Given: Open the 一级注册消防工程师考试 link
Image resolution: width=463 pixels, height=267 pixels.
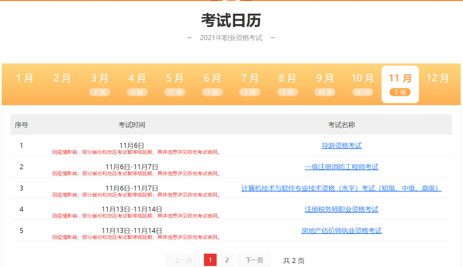Looking at the screenshot, I should 341,167.
